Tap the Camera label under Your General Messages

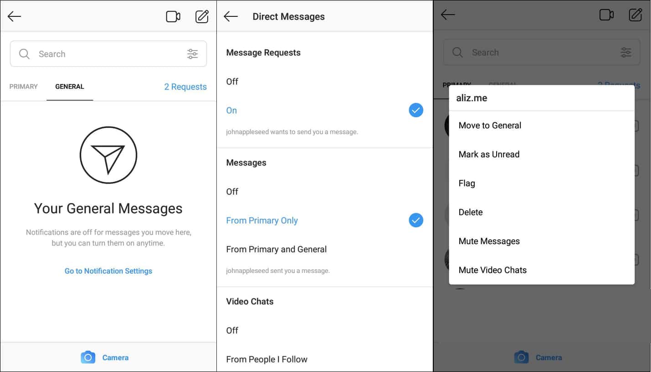point(115,358)
